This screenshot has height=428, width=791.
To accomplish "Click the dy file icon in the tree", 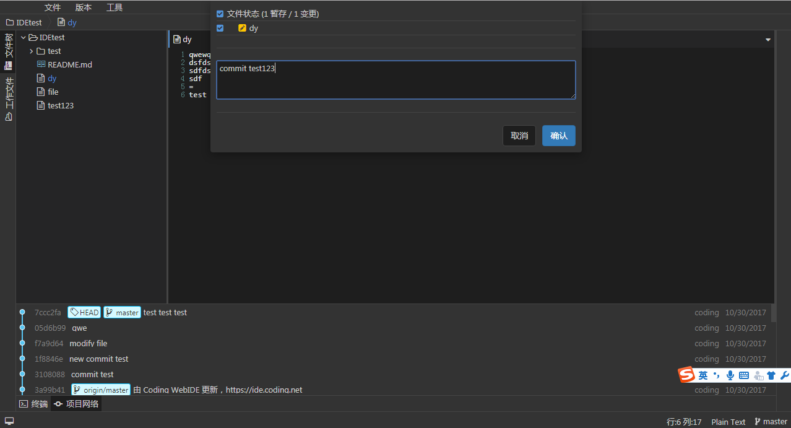I will click(x=41, y=78).
